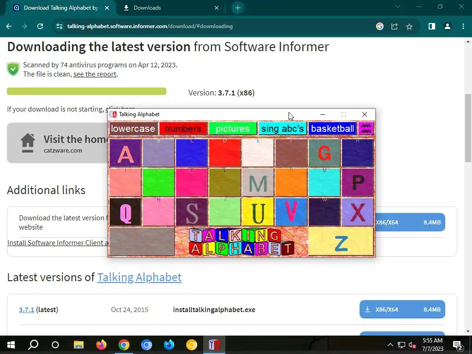
Task: Play sing abc's in Talking Alphabet
Action: tap(283, 129)
